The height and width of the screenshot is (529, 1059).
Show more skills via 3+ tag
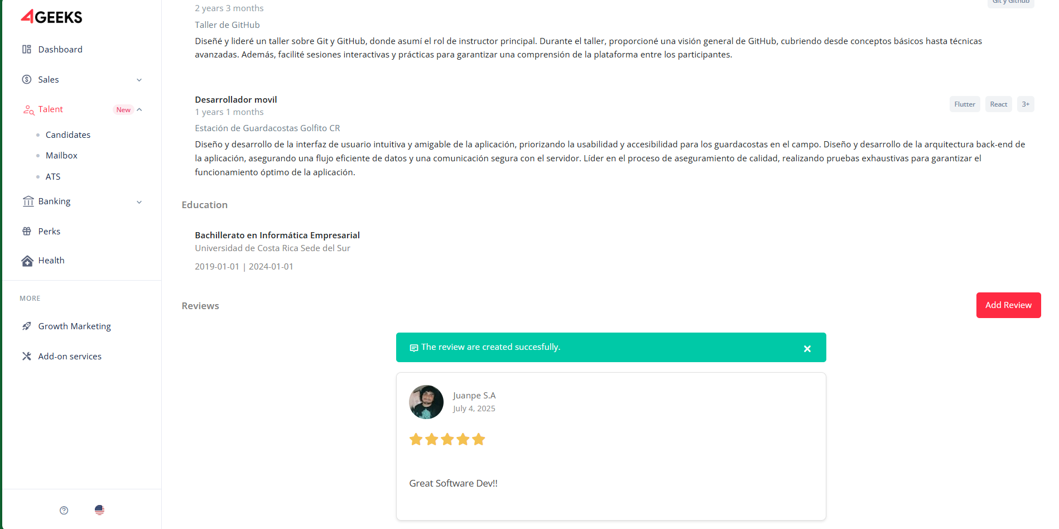coord(1025,104)
